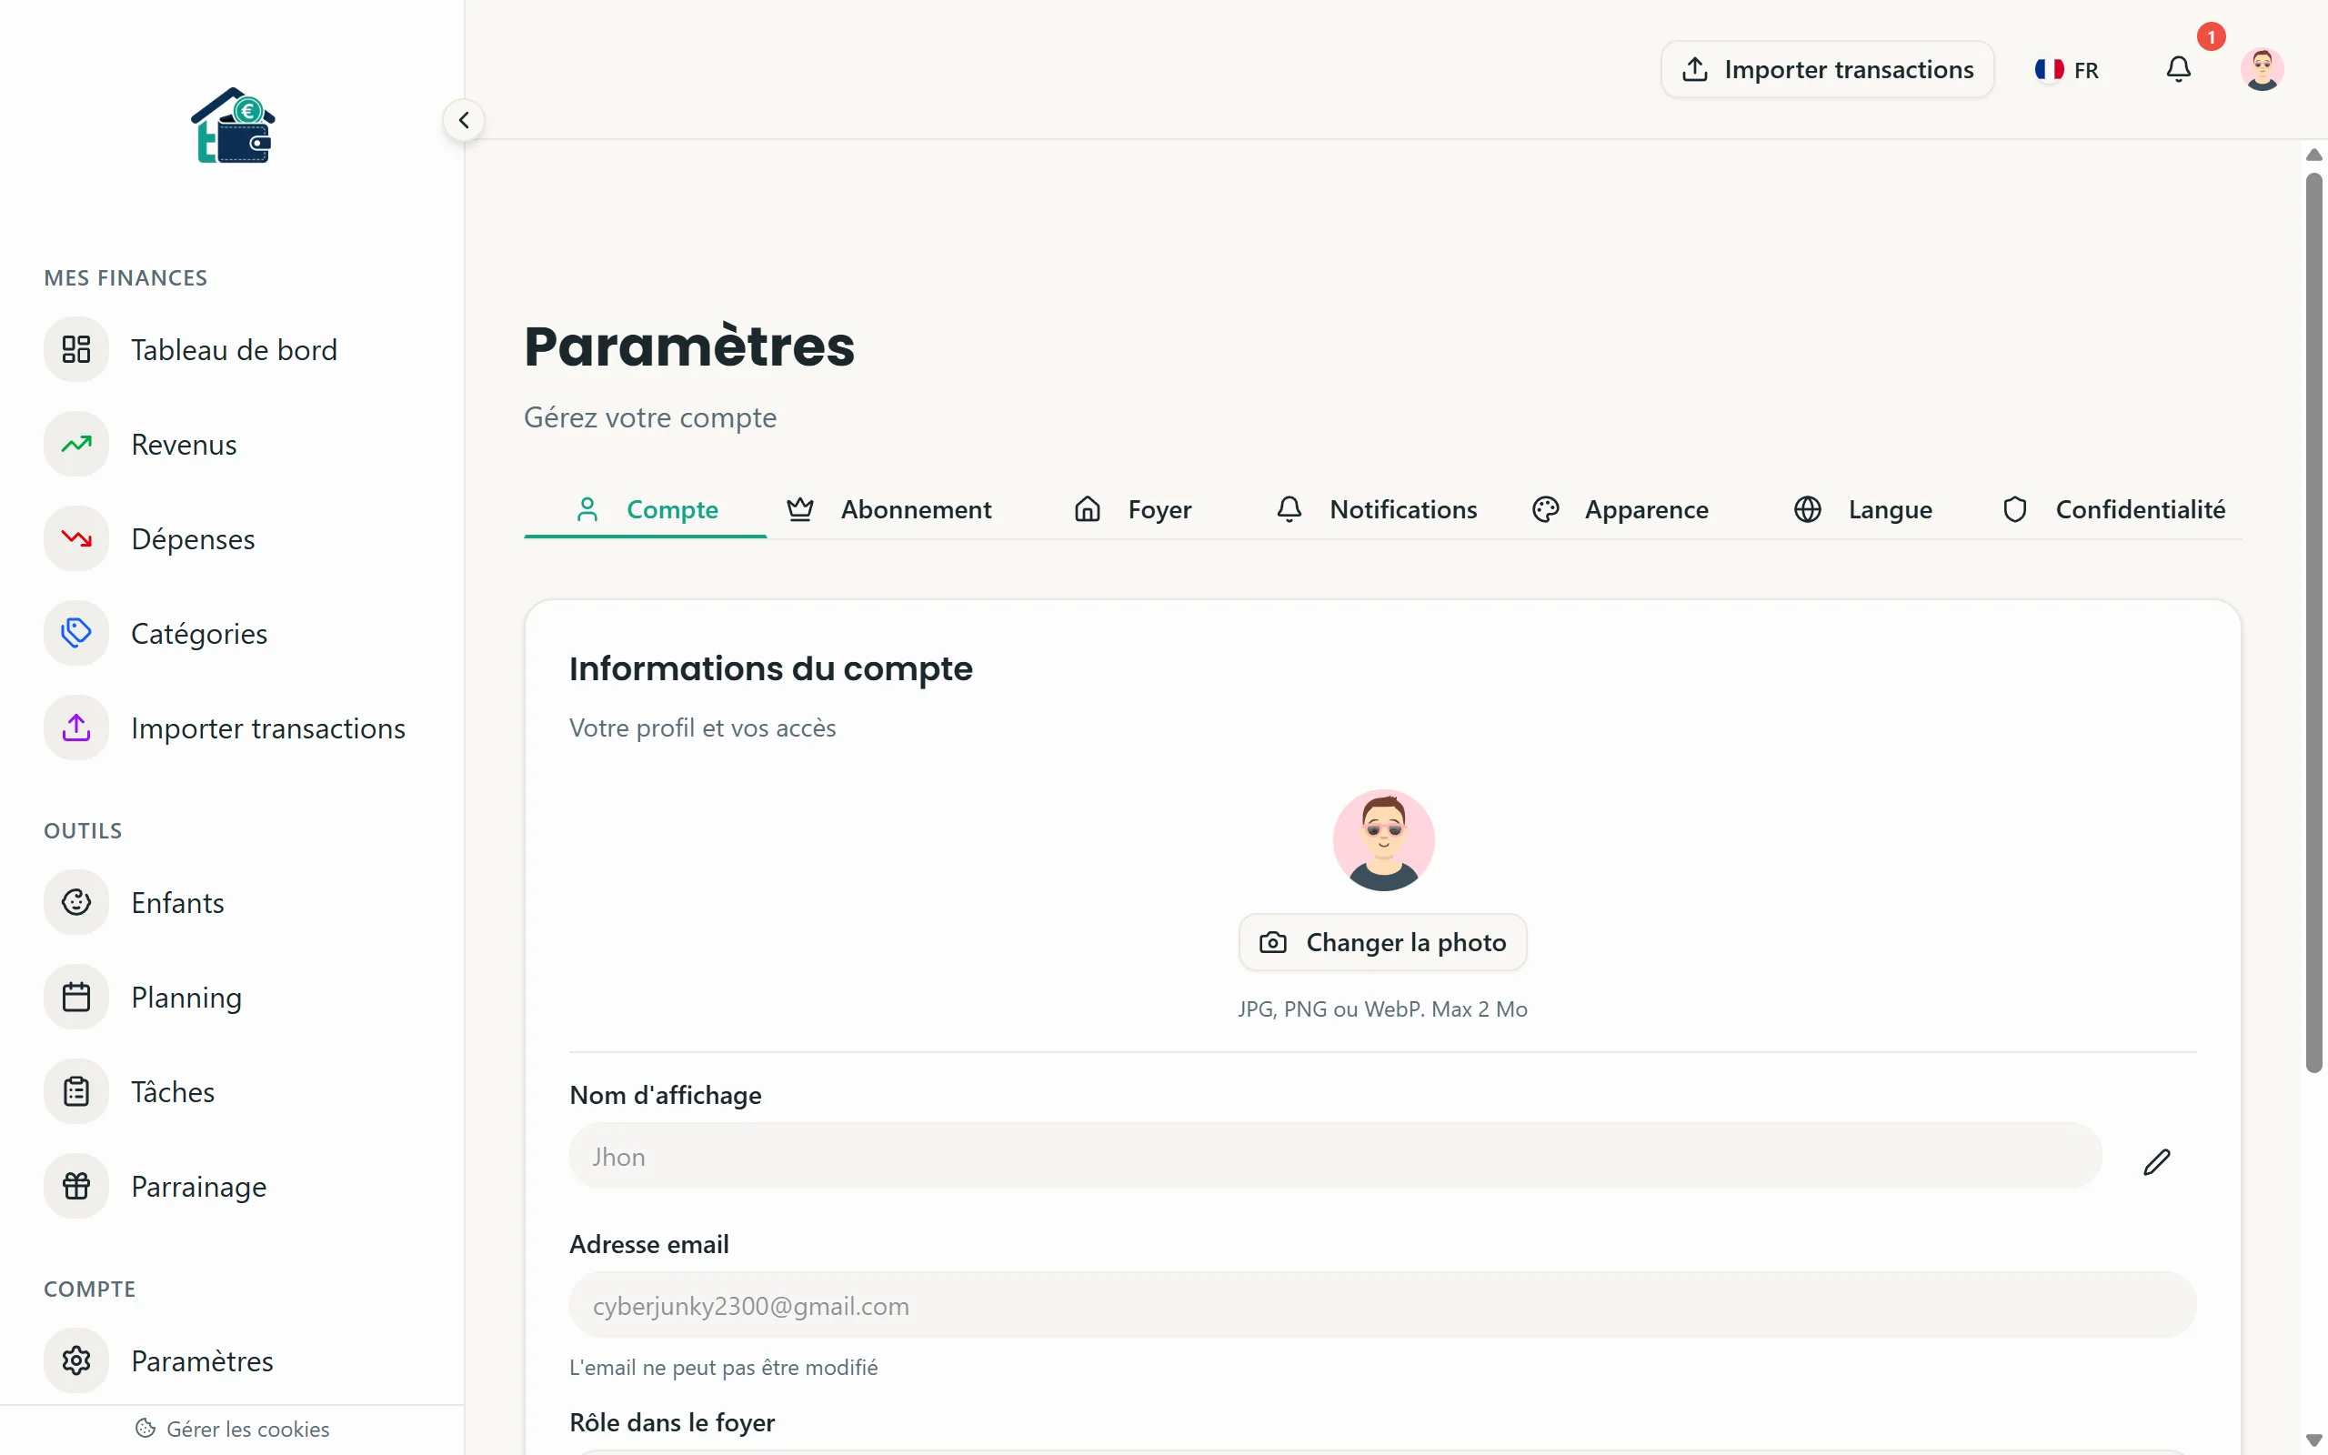
Task: Click the green Revenus trend icon
Action: (x=76, y=444)
